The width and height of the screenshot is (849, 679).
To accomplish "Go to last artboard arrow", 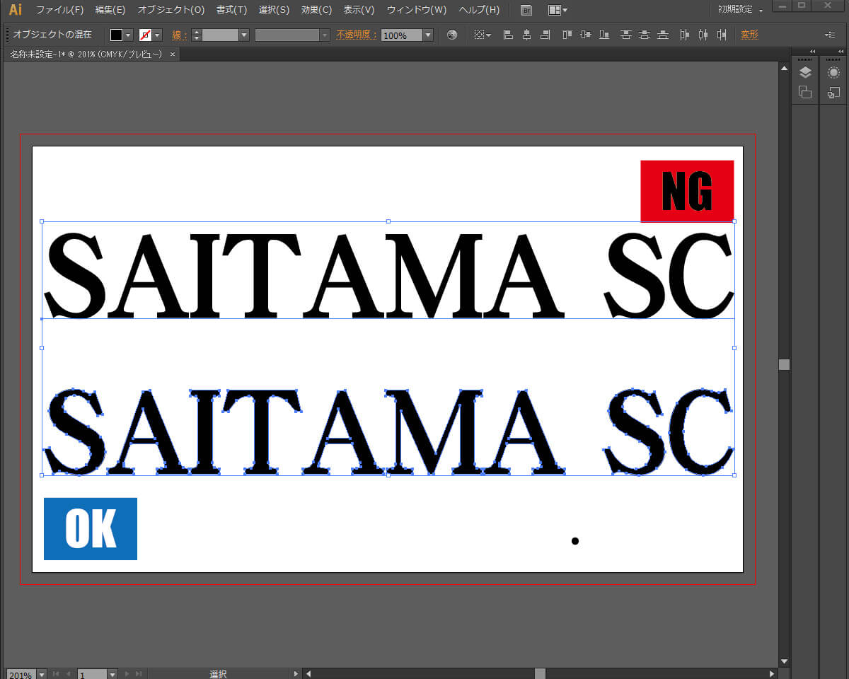I will (139, 674).
